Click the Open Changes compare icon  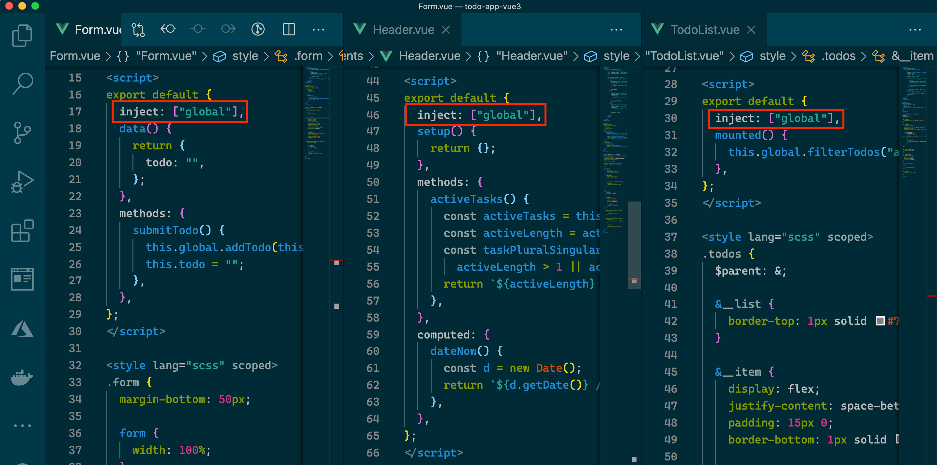(138, 29)
